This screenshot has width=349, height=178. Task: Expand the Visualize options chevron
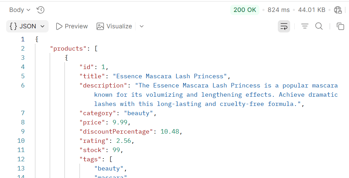click(142, 26)
